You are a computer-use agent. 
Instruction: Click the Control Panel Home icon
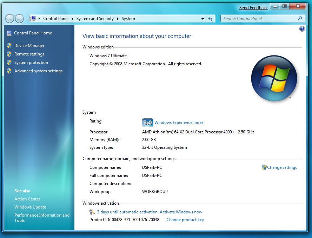[9, 33]
